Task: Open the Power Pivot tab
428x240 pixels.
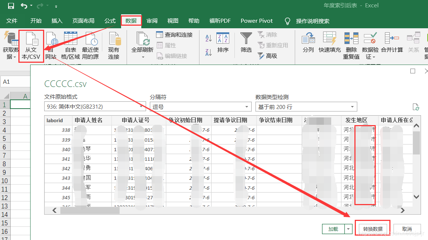Action: point(257,21)
